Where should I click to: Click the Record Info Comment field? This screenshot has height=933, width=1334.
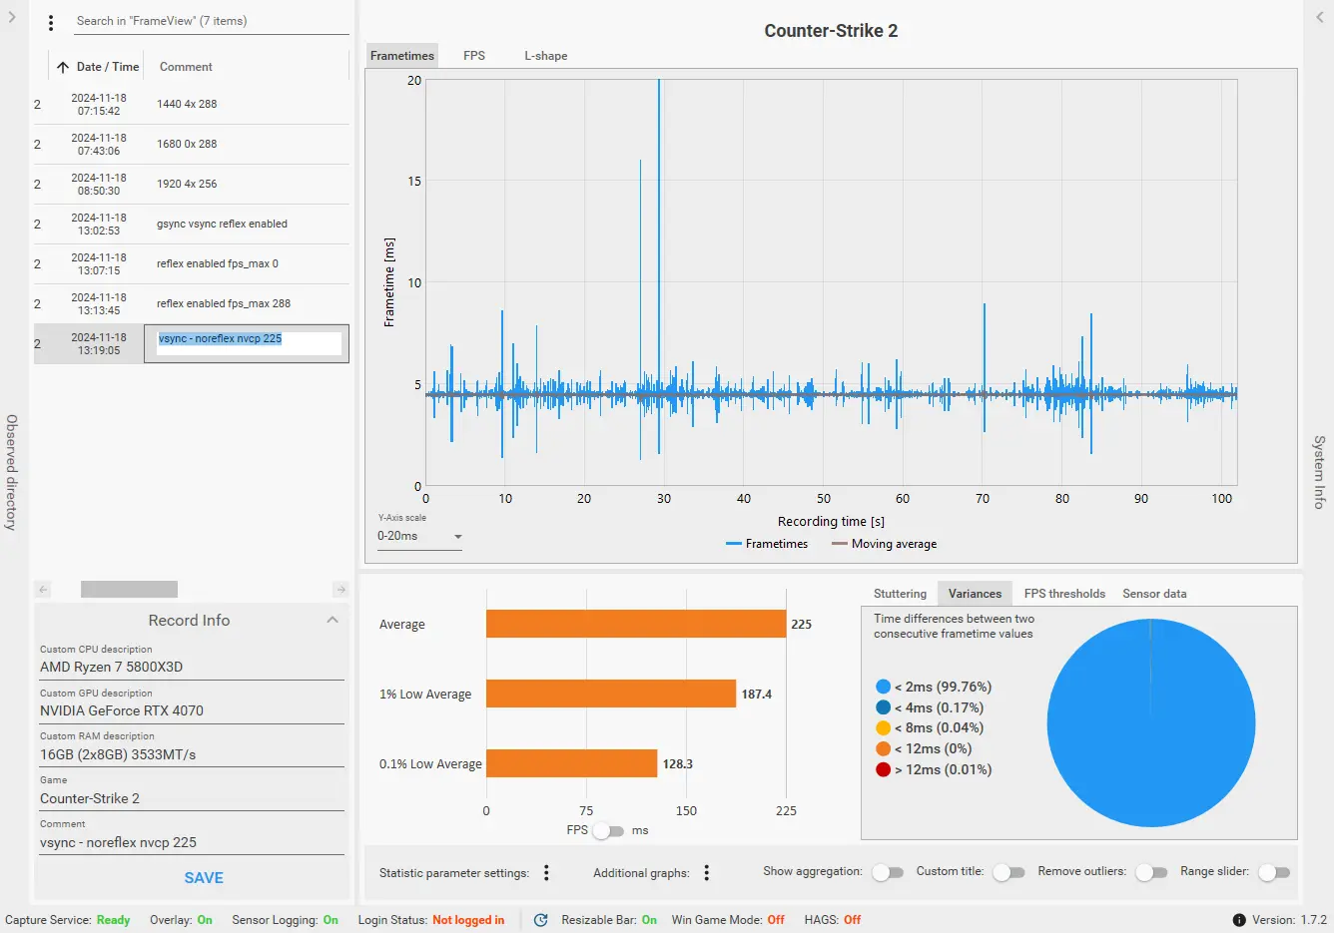tap(192, 842)
